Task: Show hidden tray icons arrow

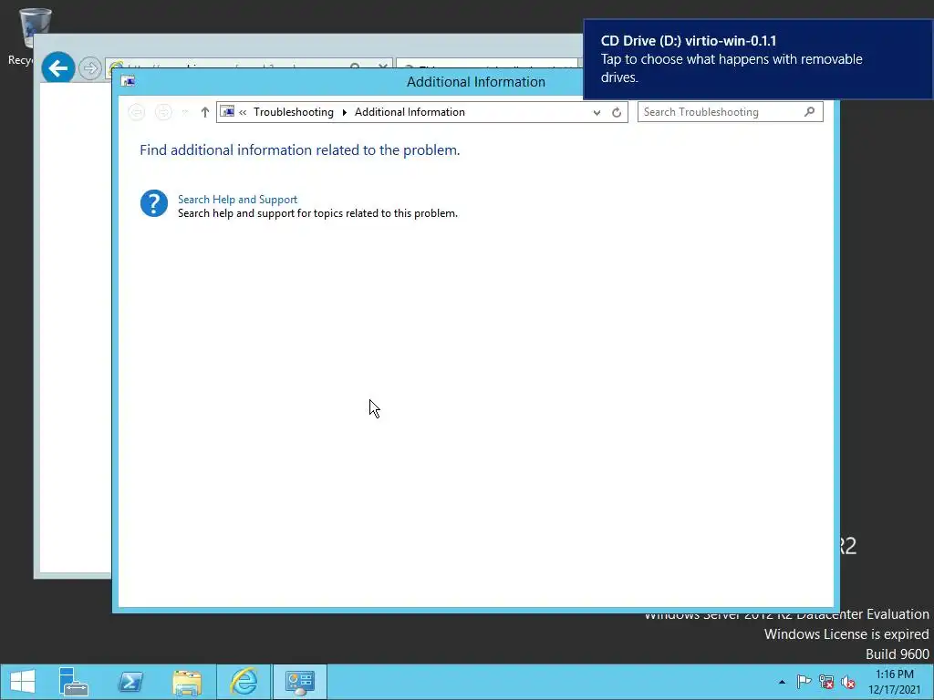Action: tap(782, 682)
